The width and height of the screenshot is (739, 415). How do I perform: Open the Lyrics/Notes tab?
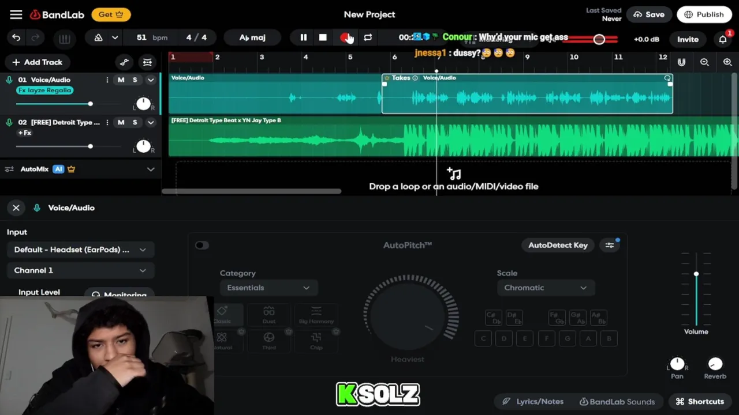tap(532, 402)
